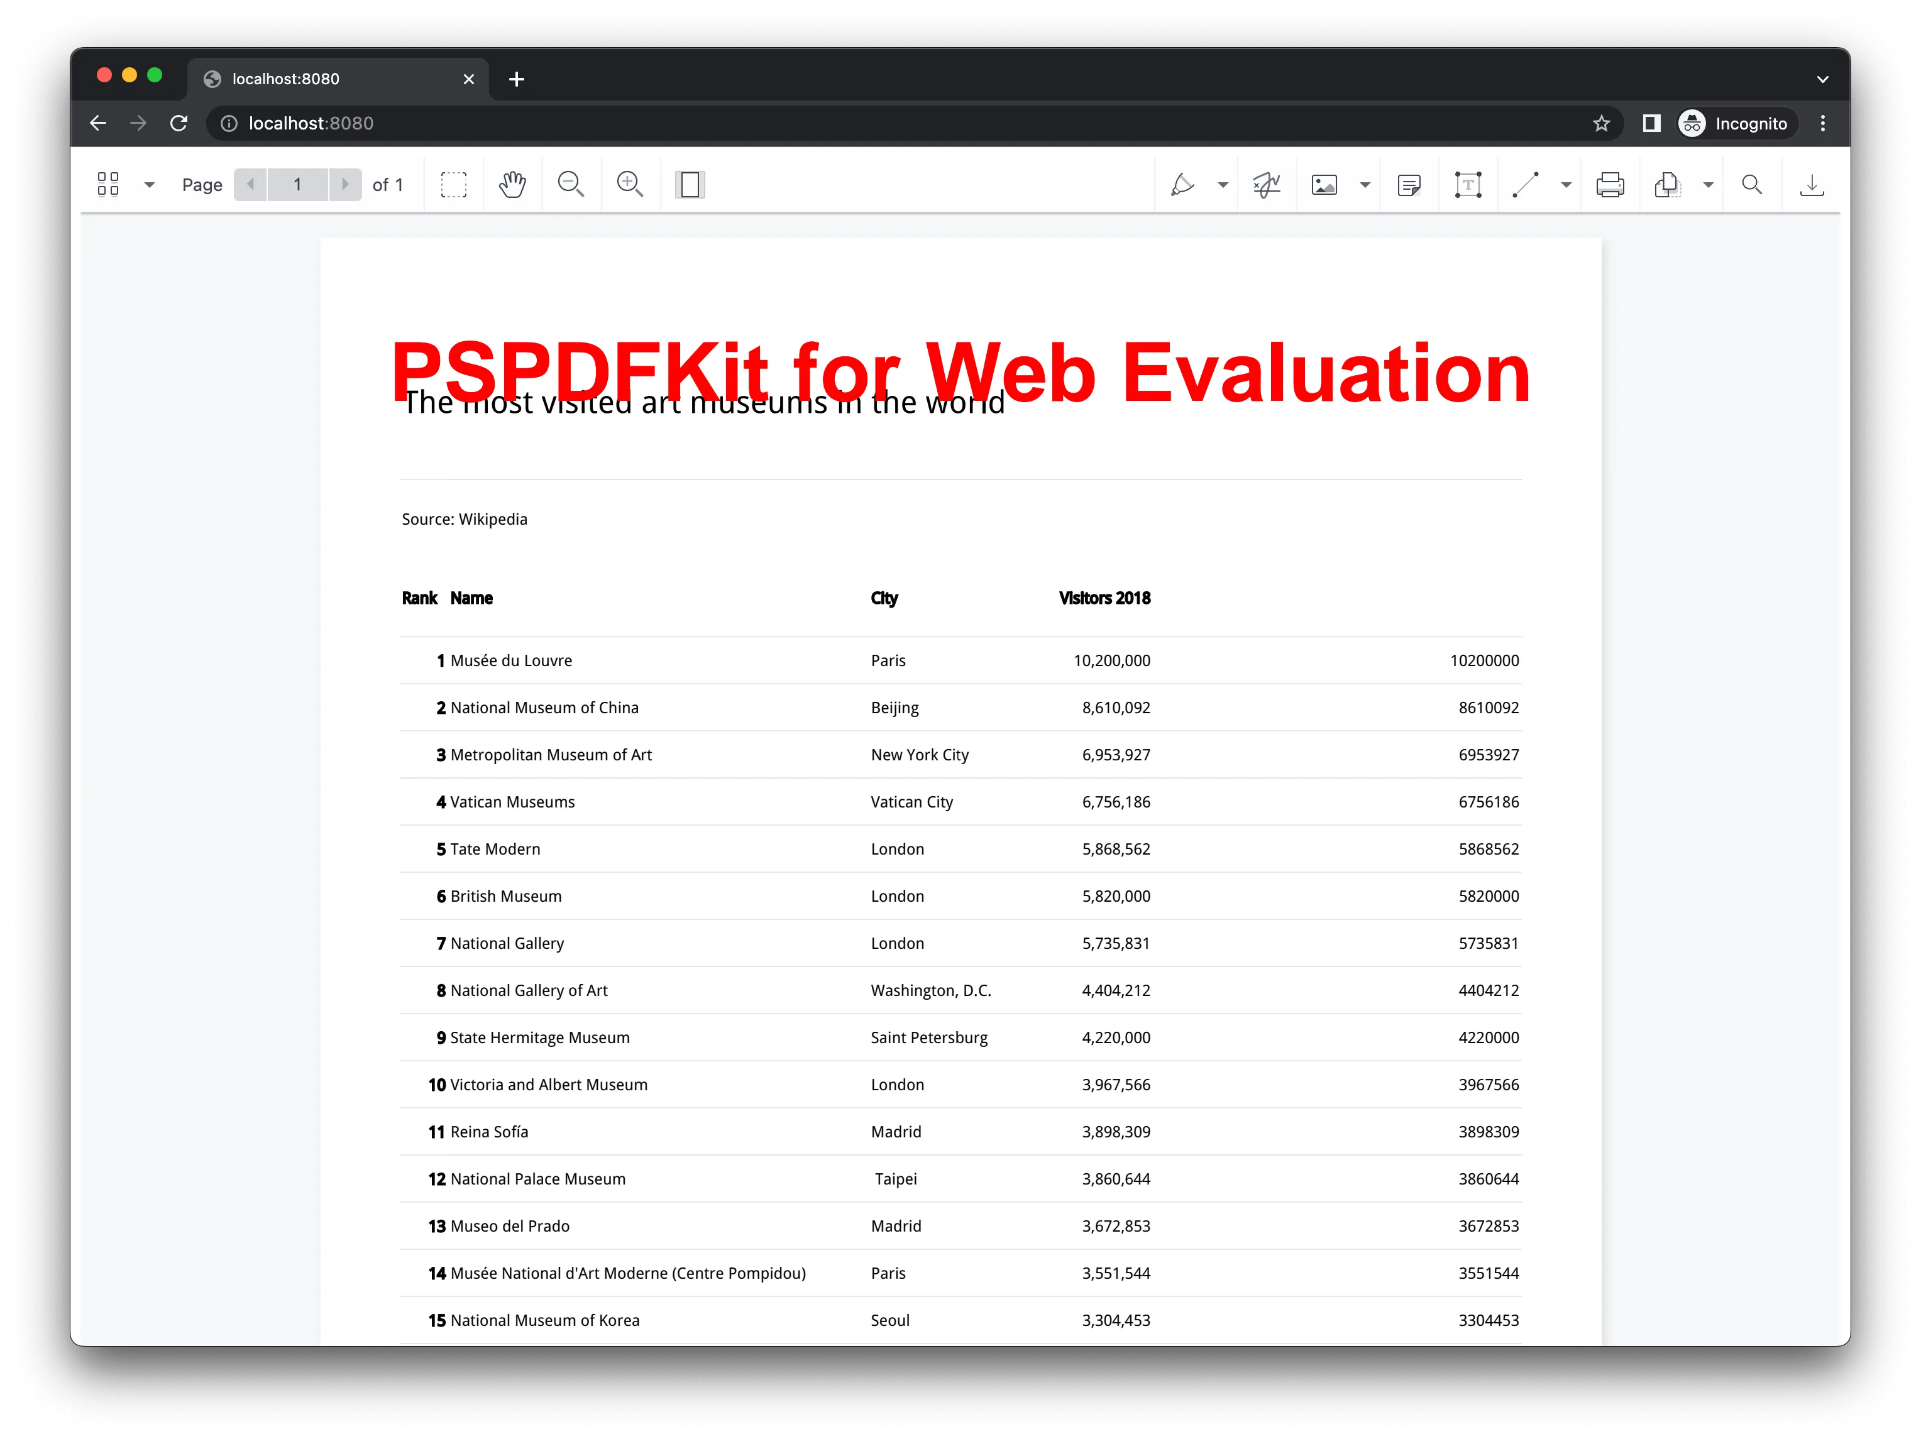This screenshot has width=1921, height=1439.
Task: Download the PDF via export icon
Action: click(x=1812, y=184)
